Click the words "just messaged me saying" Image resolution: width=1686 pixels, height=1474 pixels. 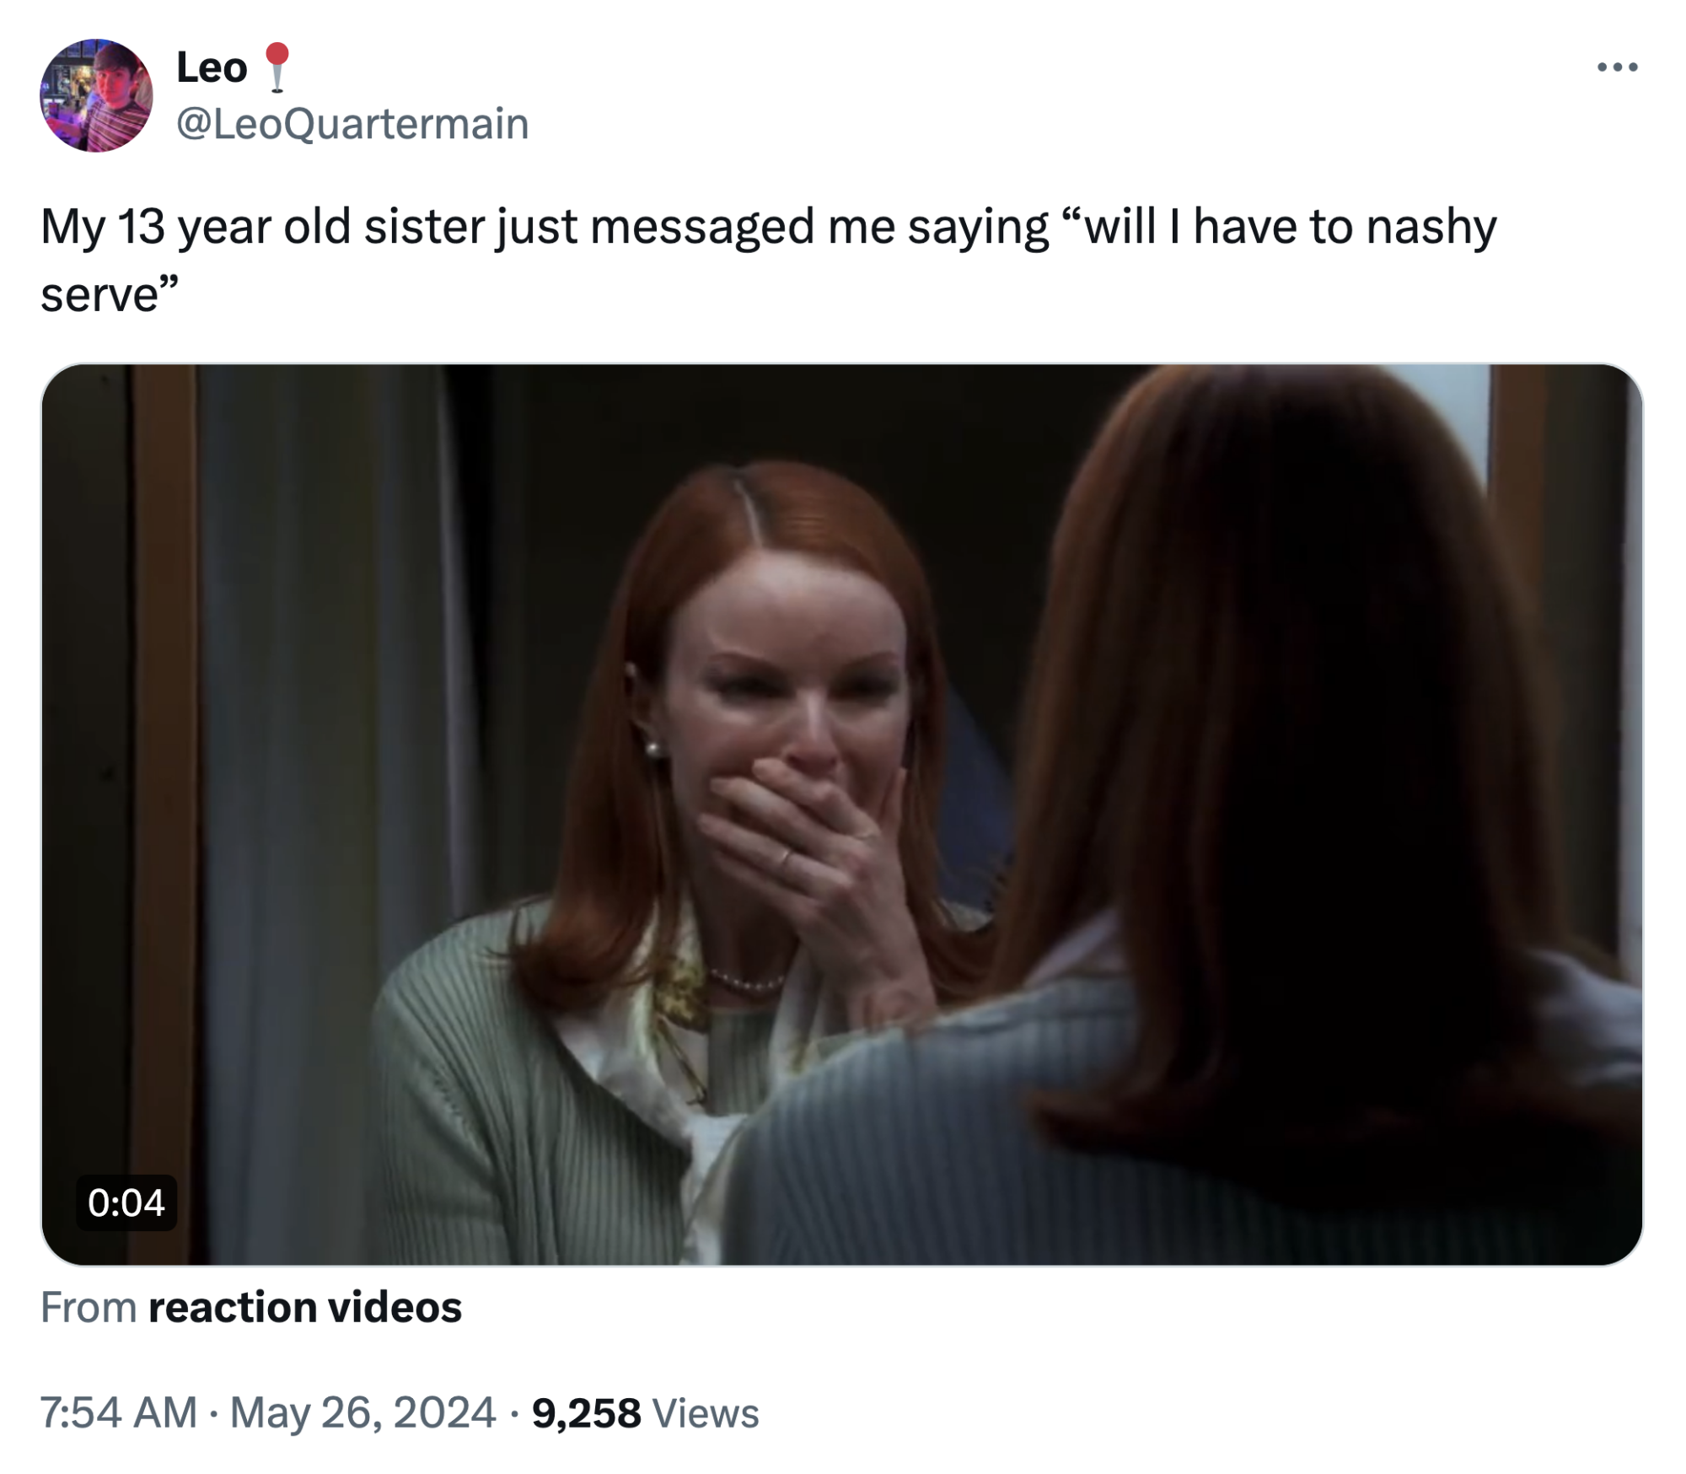pos(771,228)
